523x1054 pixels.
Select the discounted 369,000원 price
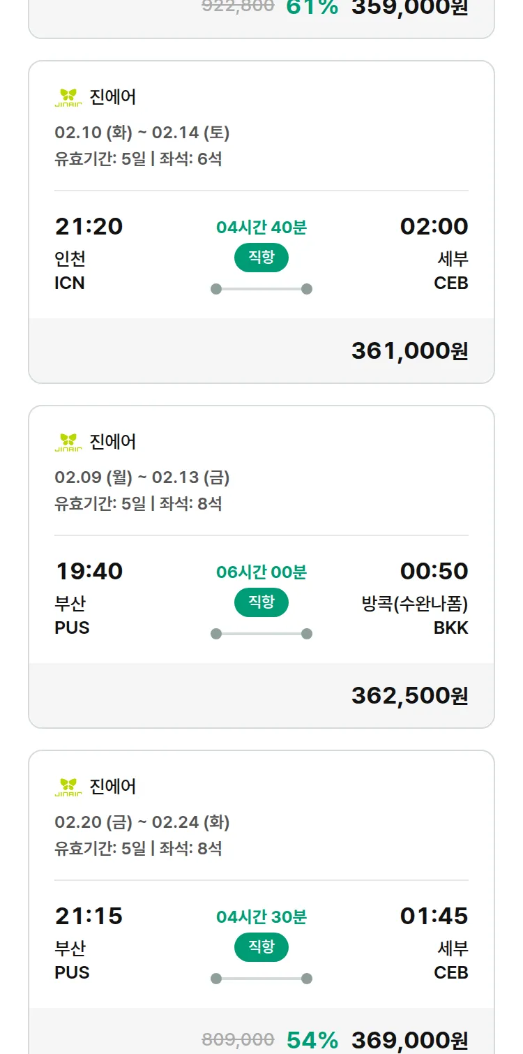tap(409, 1040)
